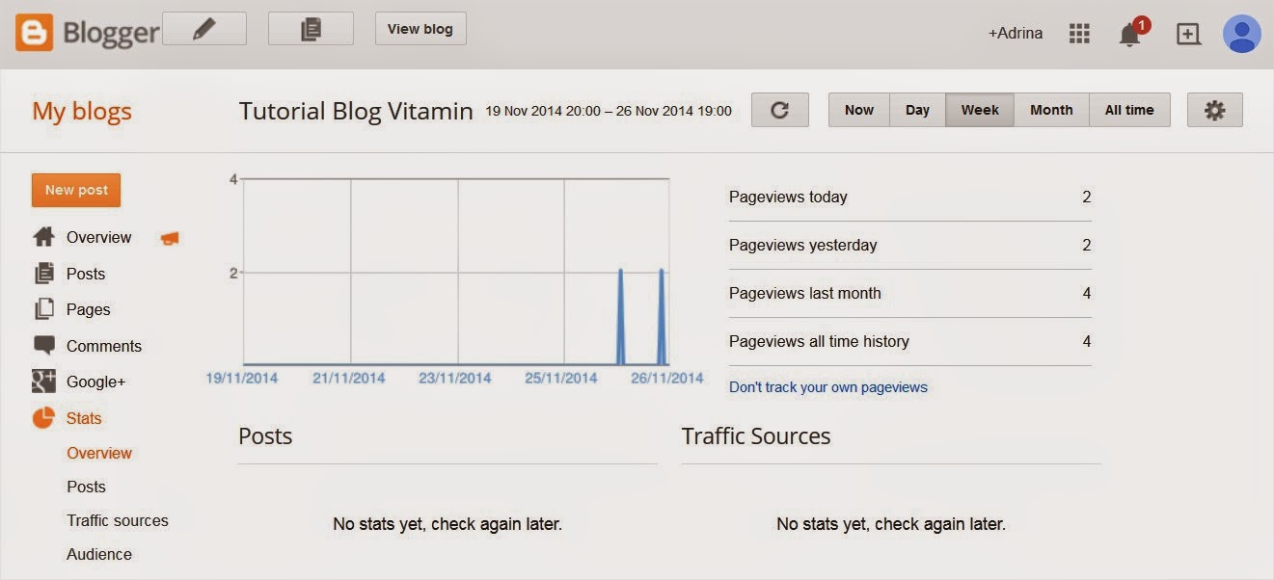Refresh stats with the reload button
The height and width of the screenshot is (580, 1274).
click(x=780, y=110)
